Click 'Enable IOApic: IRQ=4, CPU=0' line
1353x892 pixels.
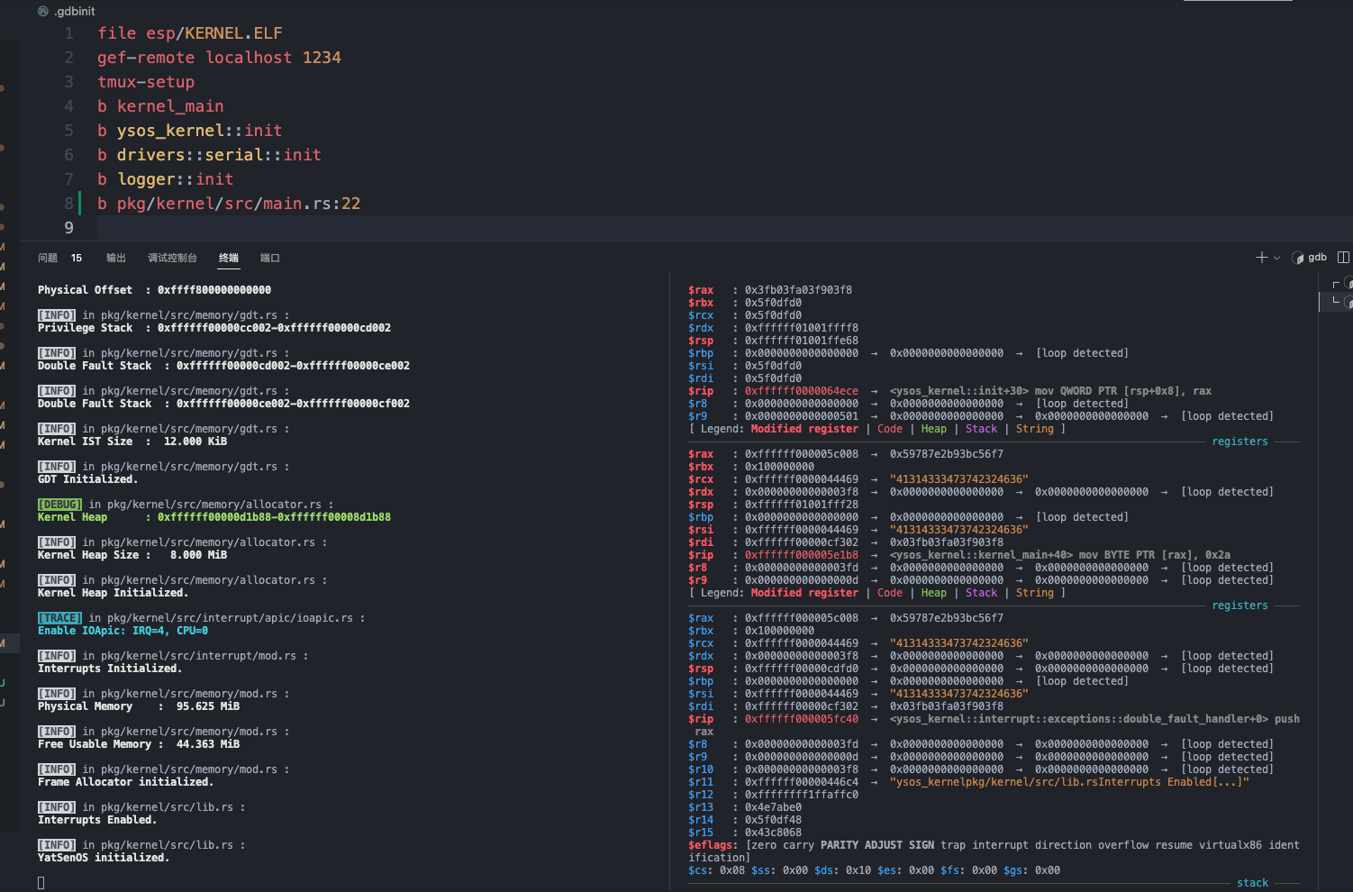(123, 631)
